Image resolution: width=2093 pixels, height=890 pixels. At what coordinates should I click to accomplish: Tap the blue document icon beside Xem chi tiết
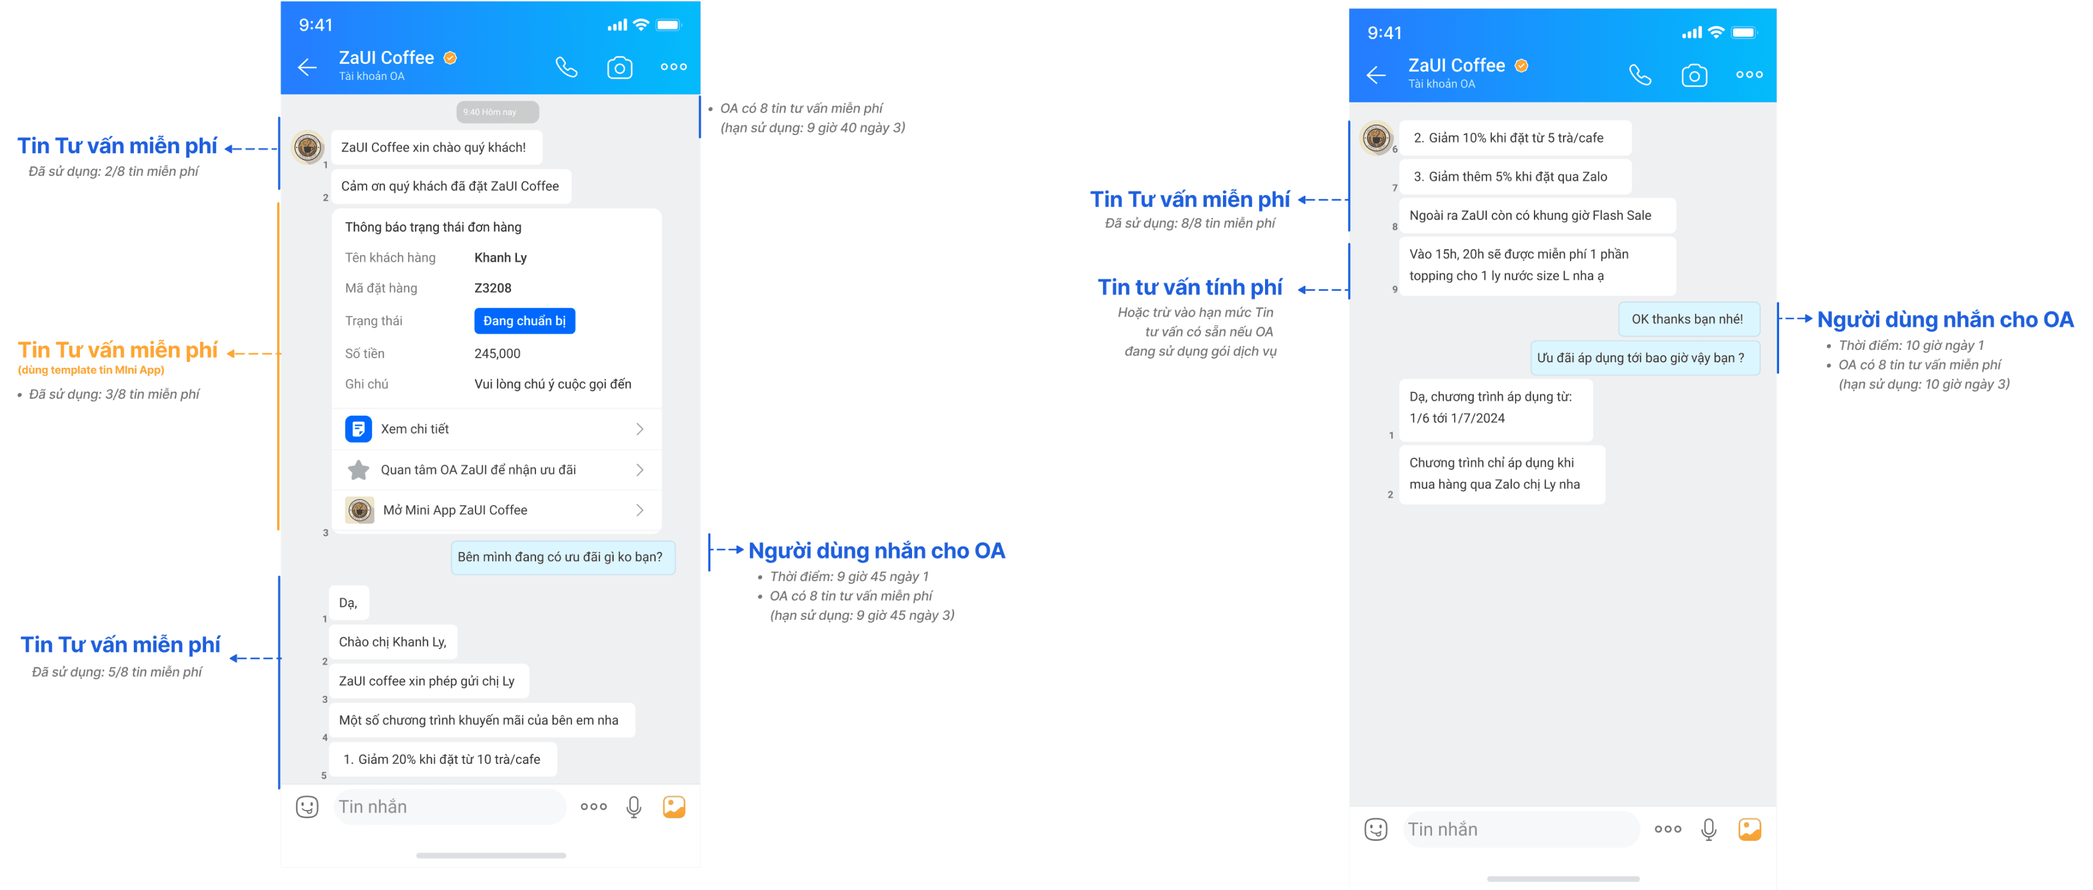coord(358,429)
